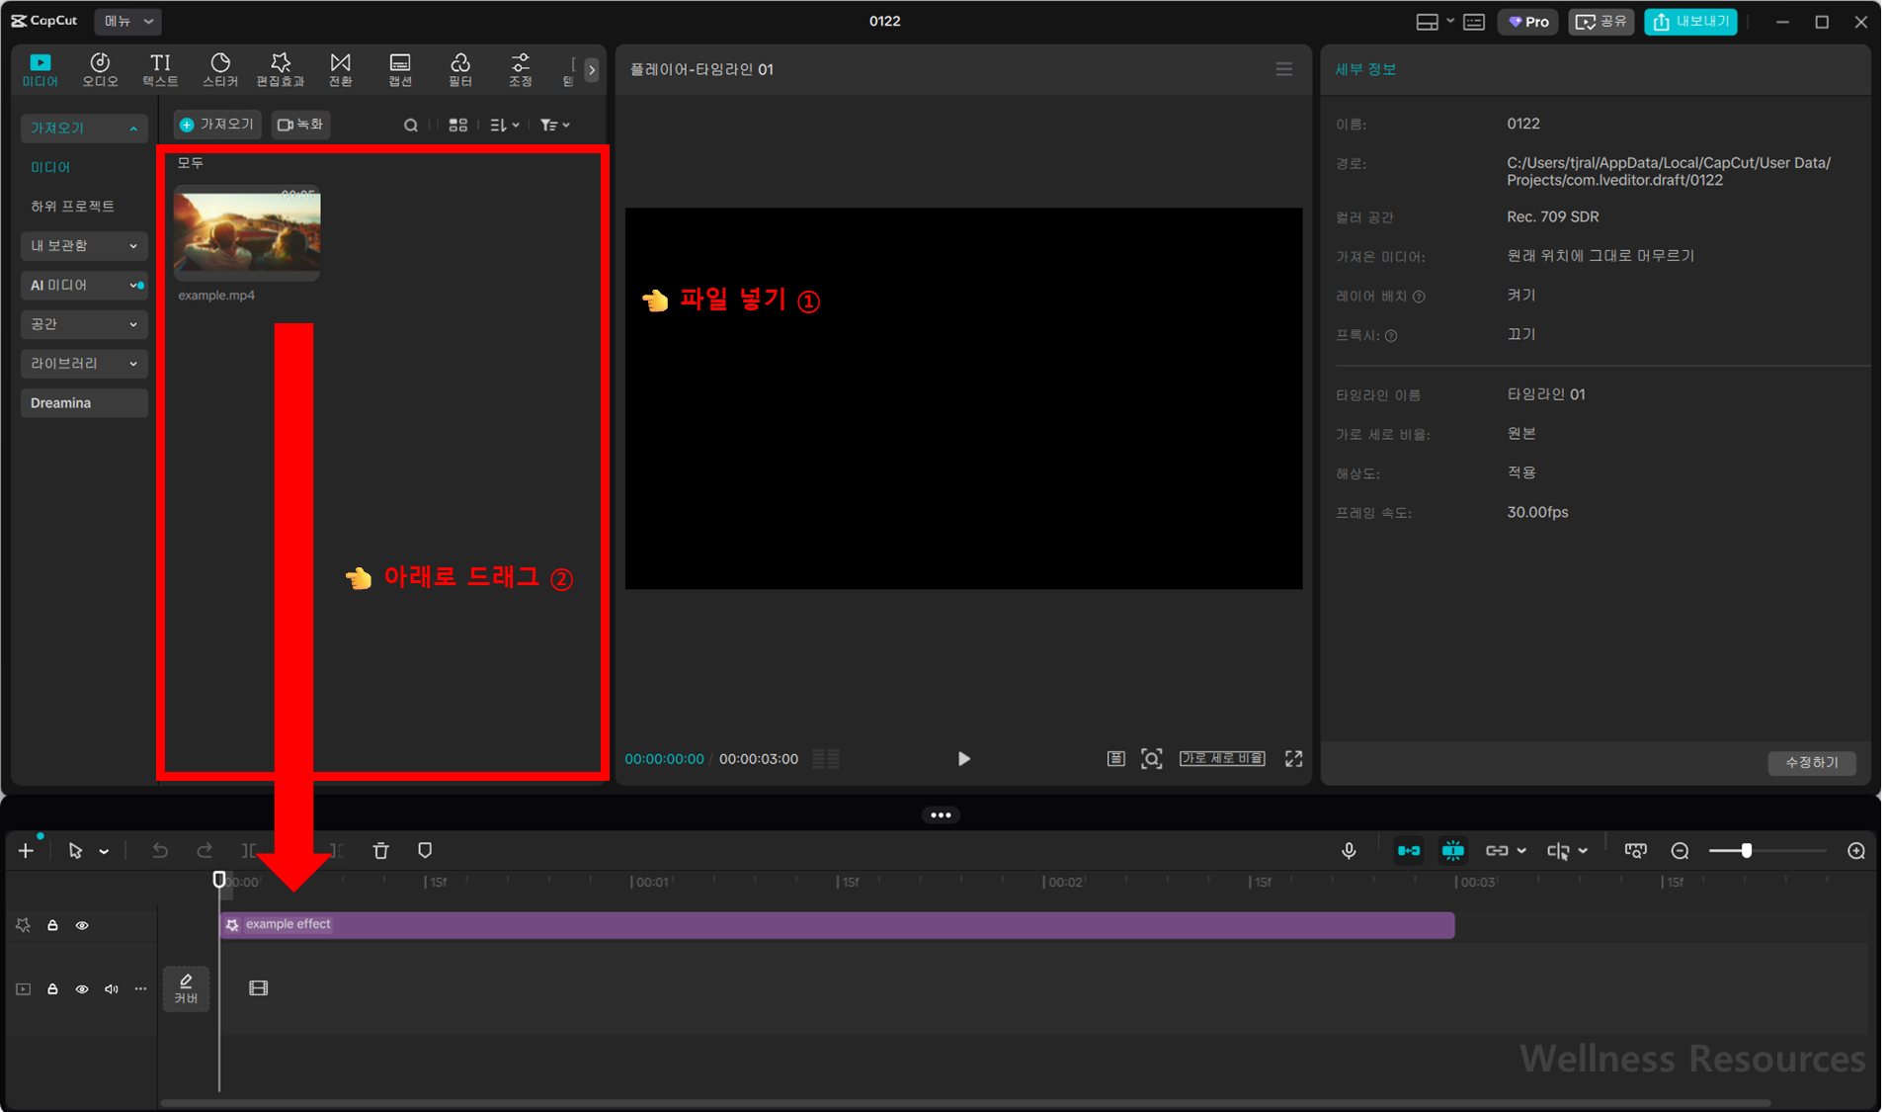The image size is (1889, 1112).
Task: Click the timeline zoom out icon
Action: coord(1680,850)
